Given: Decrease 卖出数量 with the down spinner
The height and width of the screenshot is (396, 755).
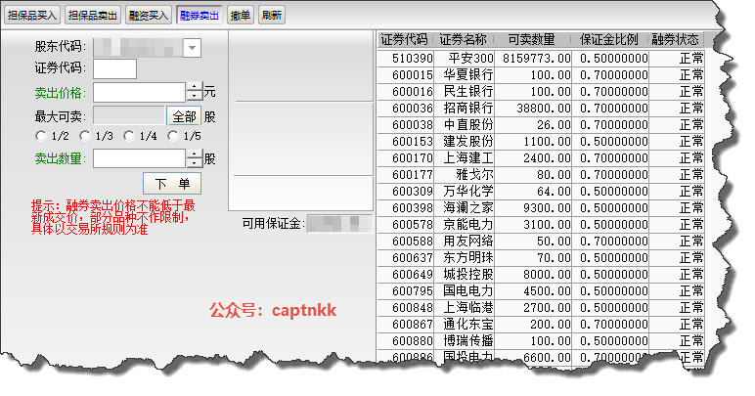Looking at the screenshot, I should (x=194, y=163).
